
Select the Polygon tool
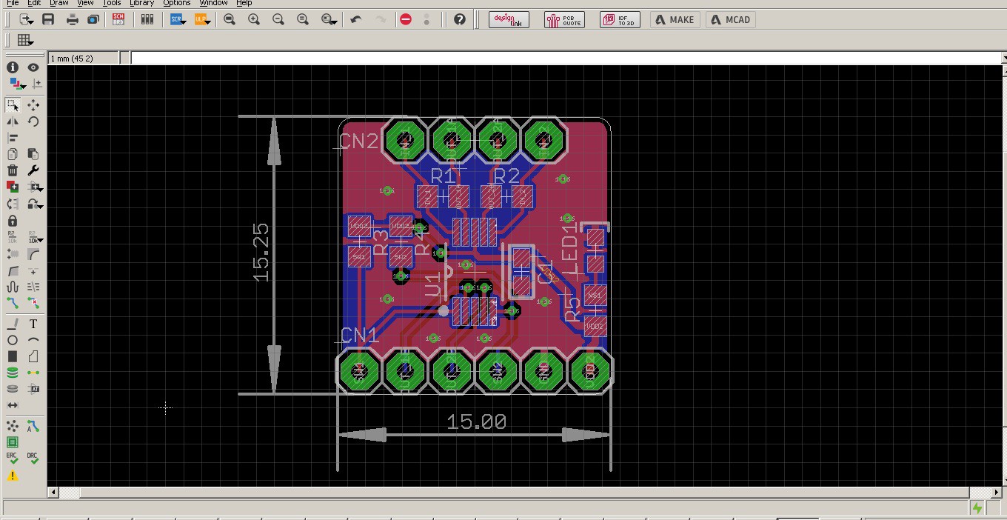click(x=33, y=357)
